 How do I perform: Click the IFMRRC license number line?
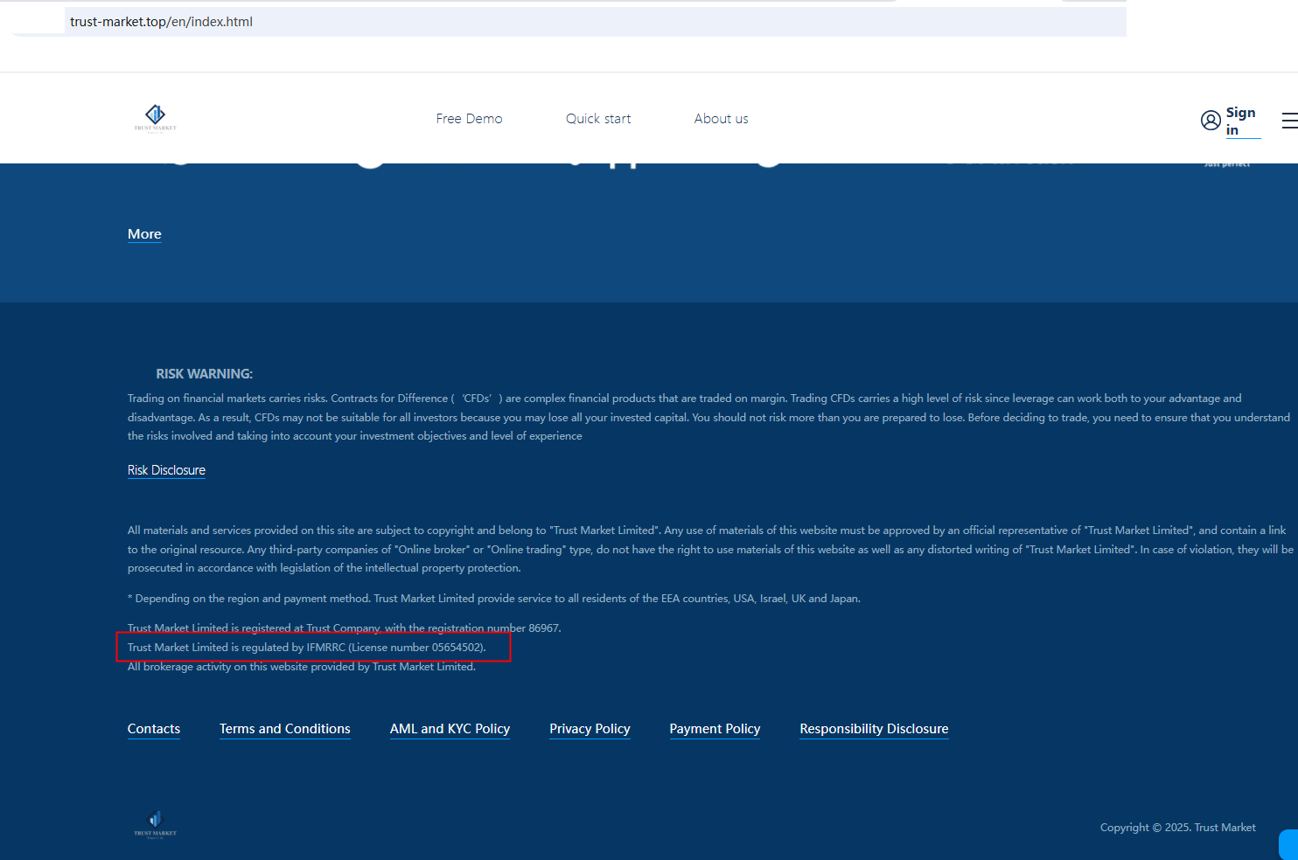pos(307,648)
